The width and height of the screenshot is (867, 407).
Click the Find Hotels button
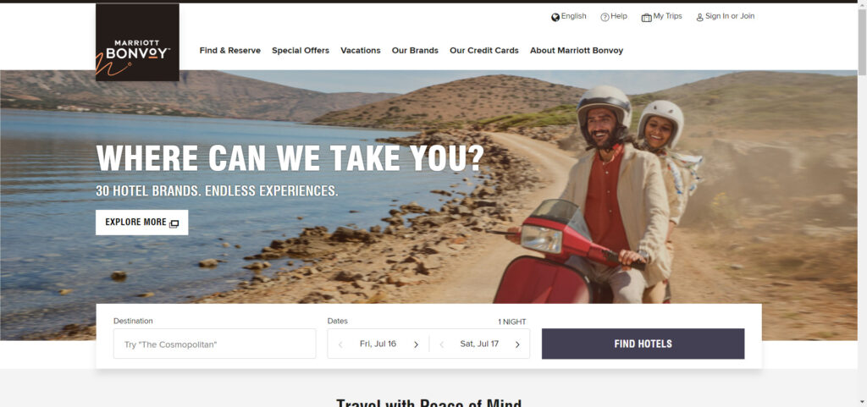click(643, 344)
